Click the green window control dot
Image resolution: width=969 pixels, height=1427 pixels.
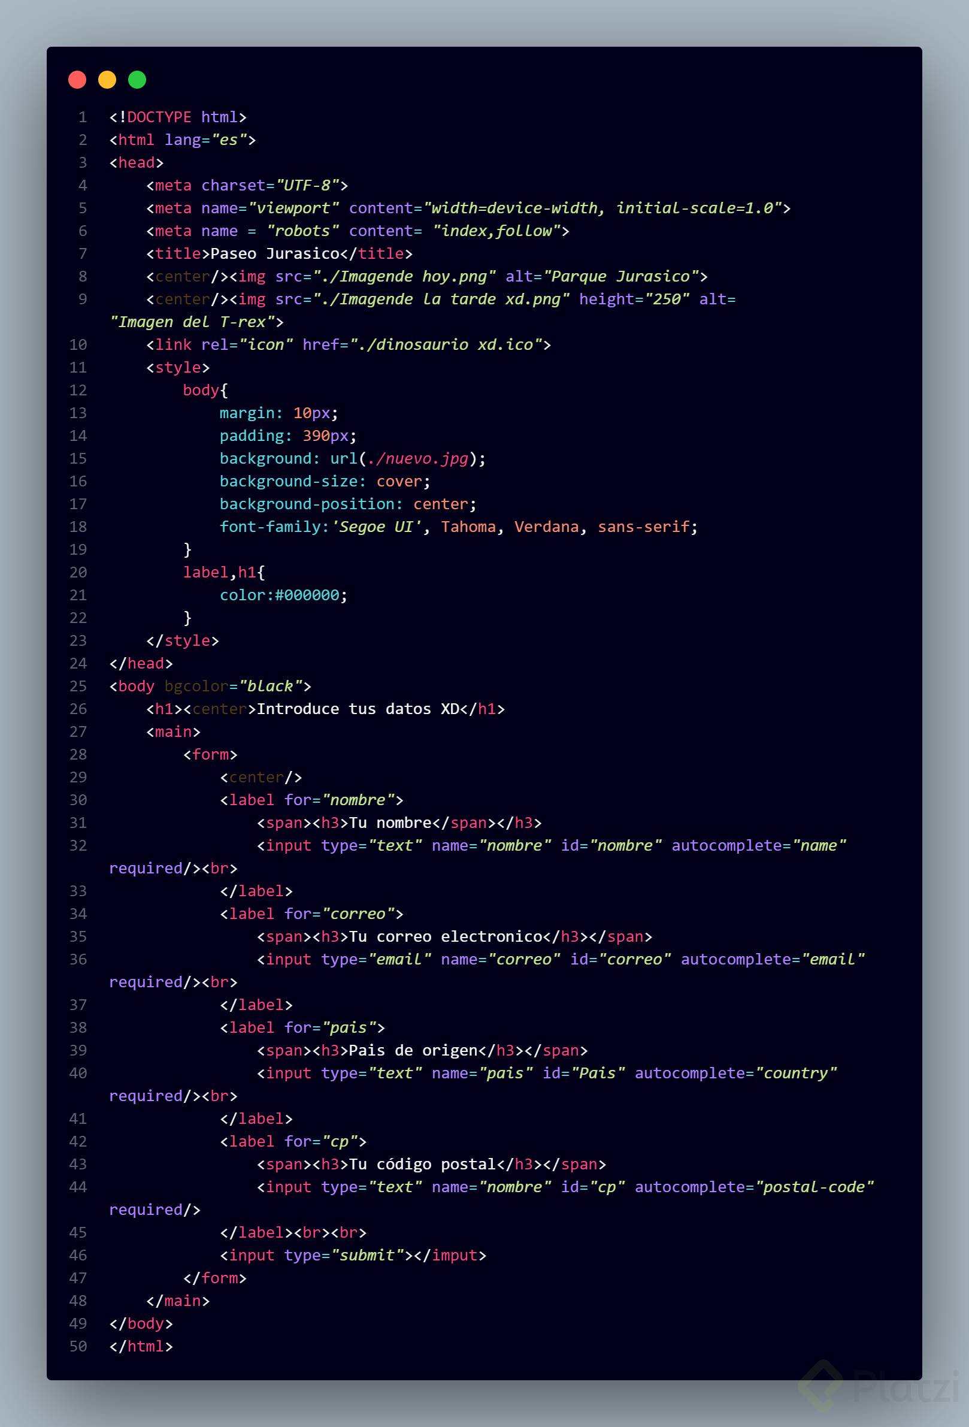tap(138, 79)
